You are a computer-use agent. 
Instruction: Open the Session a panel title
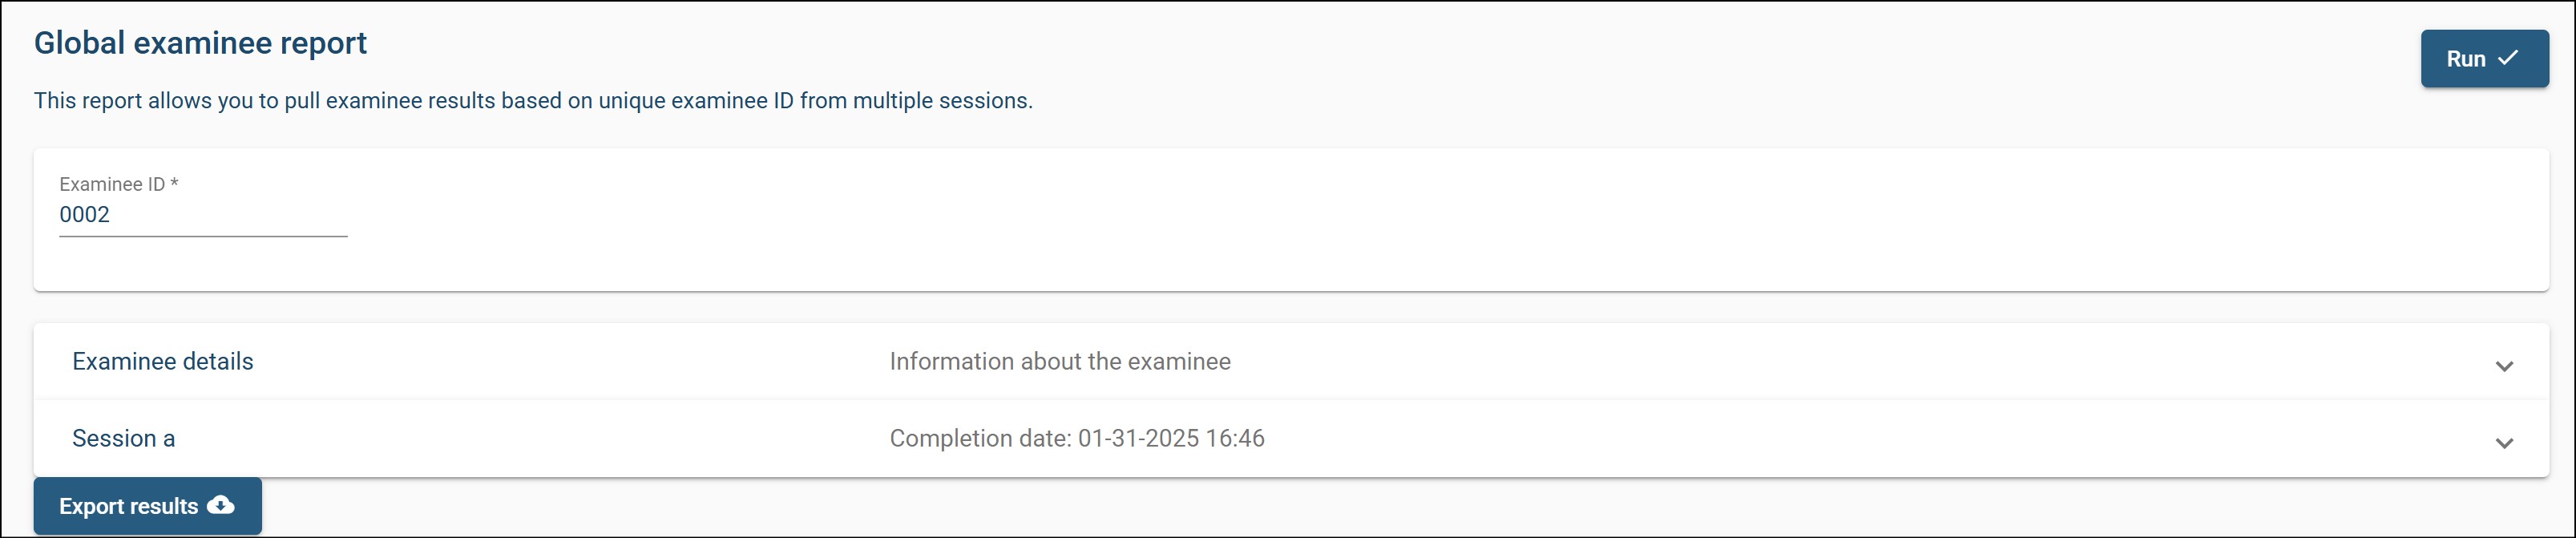tap(124, 438)
